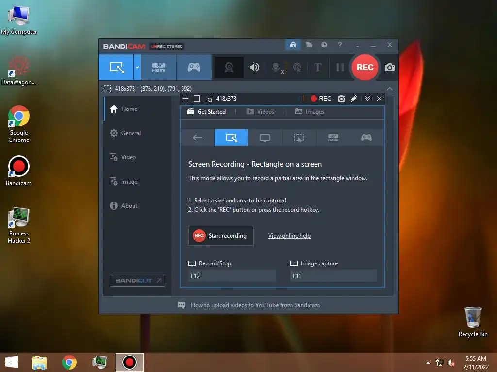
Task: Click the find window magnifier icon
Action: click(x=209, y=99)
